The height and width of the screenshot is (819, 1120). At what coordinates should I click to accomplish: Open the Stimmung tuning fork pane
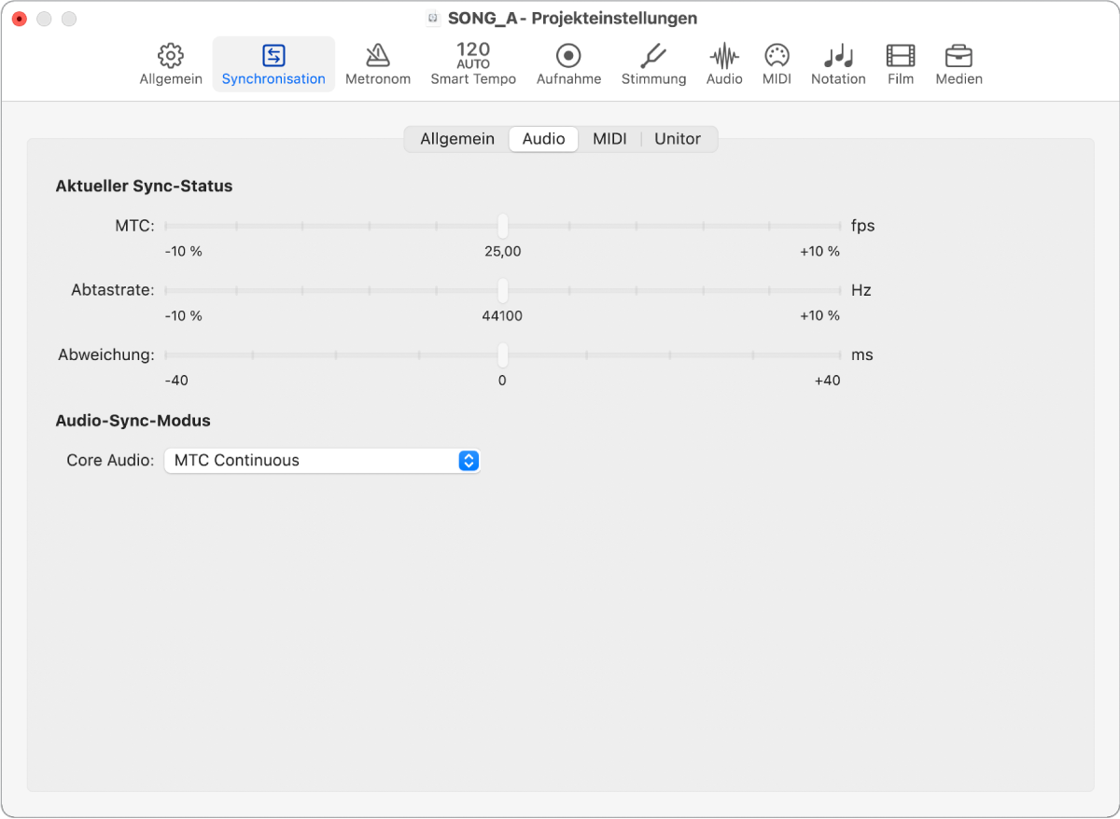[x=653, y=64]
